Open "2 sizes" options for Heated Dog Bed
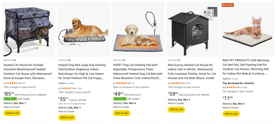 coord(71,83)
